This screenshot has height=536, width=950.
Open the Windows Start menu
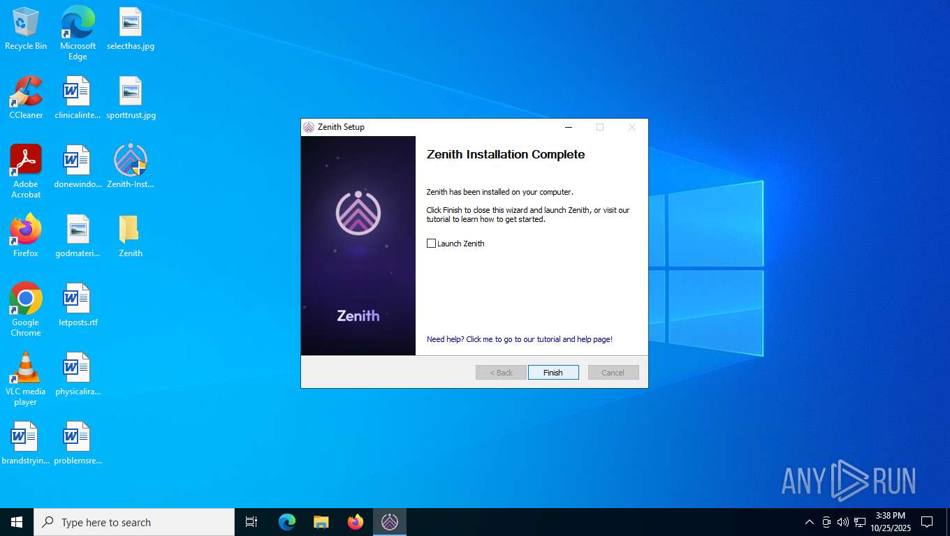(17, 522)
